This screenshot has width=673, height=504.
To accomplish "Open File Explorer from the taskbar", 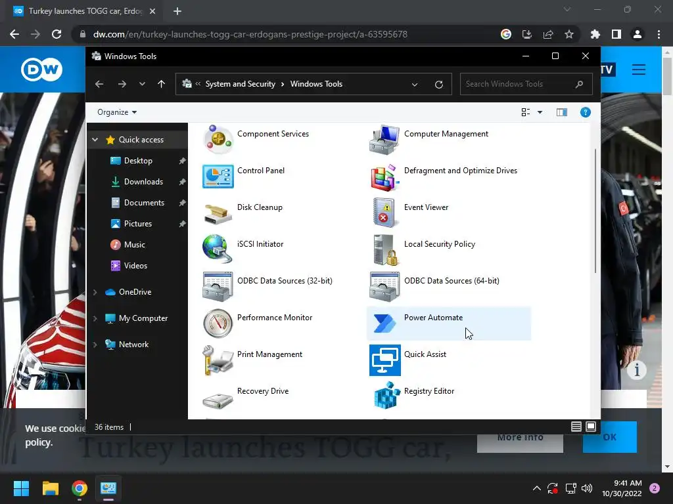I will click(51, 488).
